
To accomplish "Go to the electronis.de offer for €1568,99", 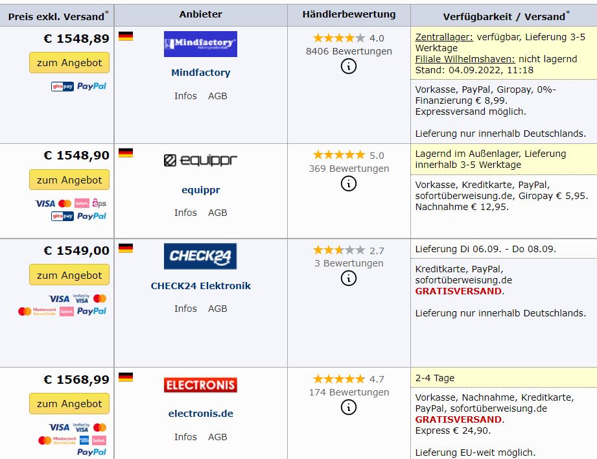I will pos(69,403).
